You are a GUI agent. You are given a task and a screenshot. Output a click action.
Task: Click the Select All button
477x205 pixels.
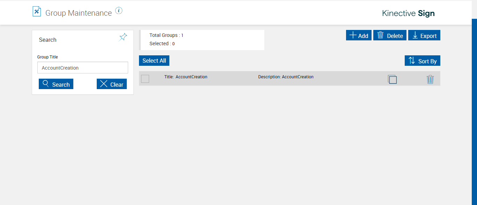(x=154, y=61)
